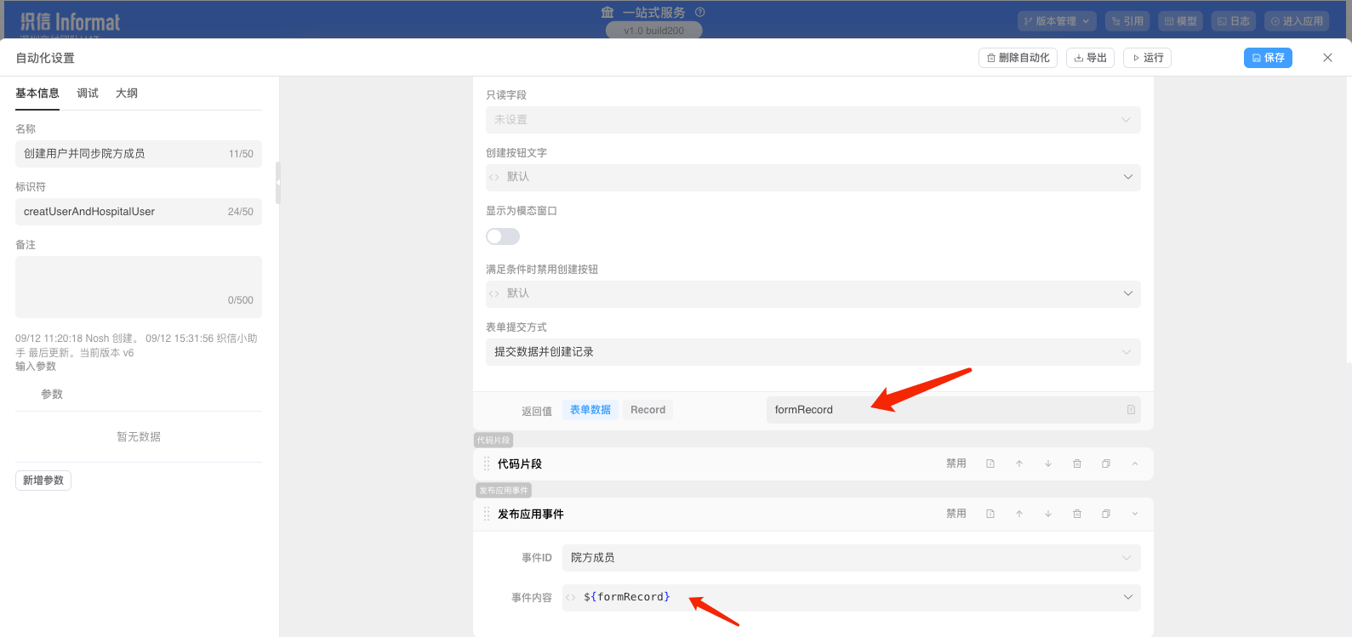Image resolution: width=1352 pixels, height=637 pixels.
Task: Click the 新增参数 button
Action: pos(43,481)
